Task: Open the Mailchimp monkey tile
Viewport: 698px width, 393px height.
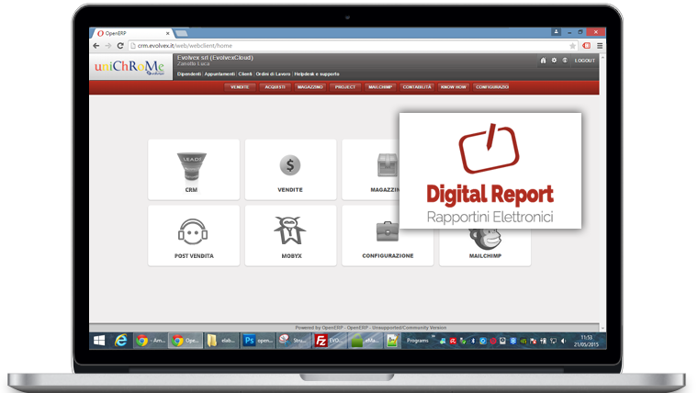Action: 485,247
